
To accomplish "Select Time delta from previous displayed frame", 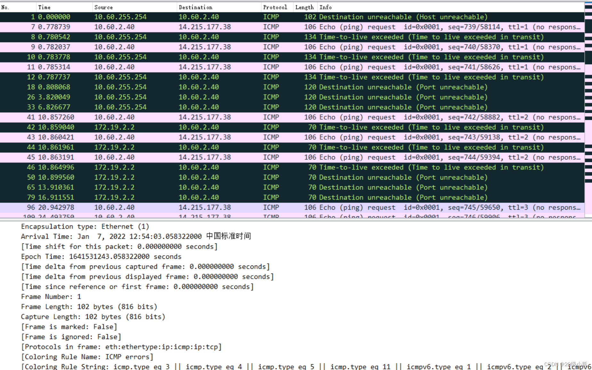I will point(148,277).
